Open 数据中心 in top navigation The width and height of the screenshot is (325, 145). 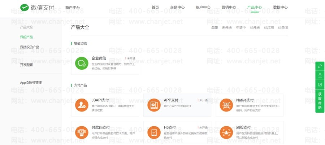[x=280, y=7]
